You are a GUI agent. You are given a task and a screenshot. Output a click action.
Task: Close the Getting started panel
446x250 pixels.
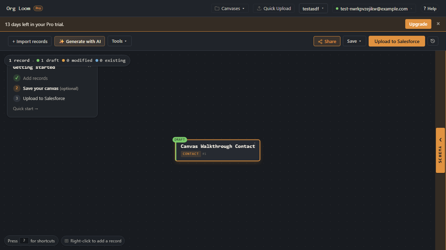(x=90, y=66)
